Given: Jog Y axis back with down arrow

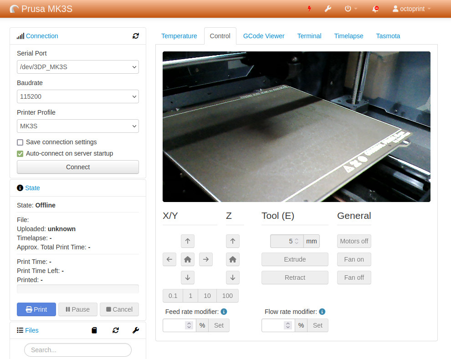Looking at the screenshot, I should [x=188, y=278].
